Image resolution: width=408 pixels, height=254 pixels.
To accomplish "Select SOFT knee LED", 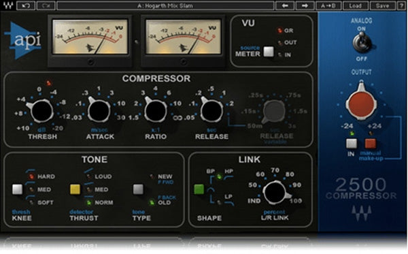I will point(31,202).
